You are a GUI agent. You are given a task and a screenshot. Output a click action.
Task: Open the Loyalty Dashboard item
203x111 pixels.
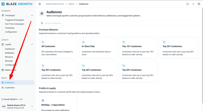coord(10,49)
